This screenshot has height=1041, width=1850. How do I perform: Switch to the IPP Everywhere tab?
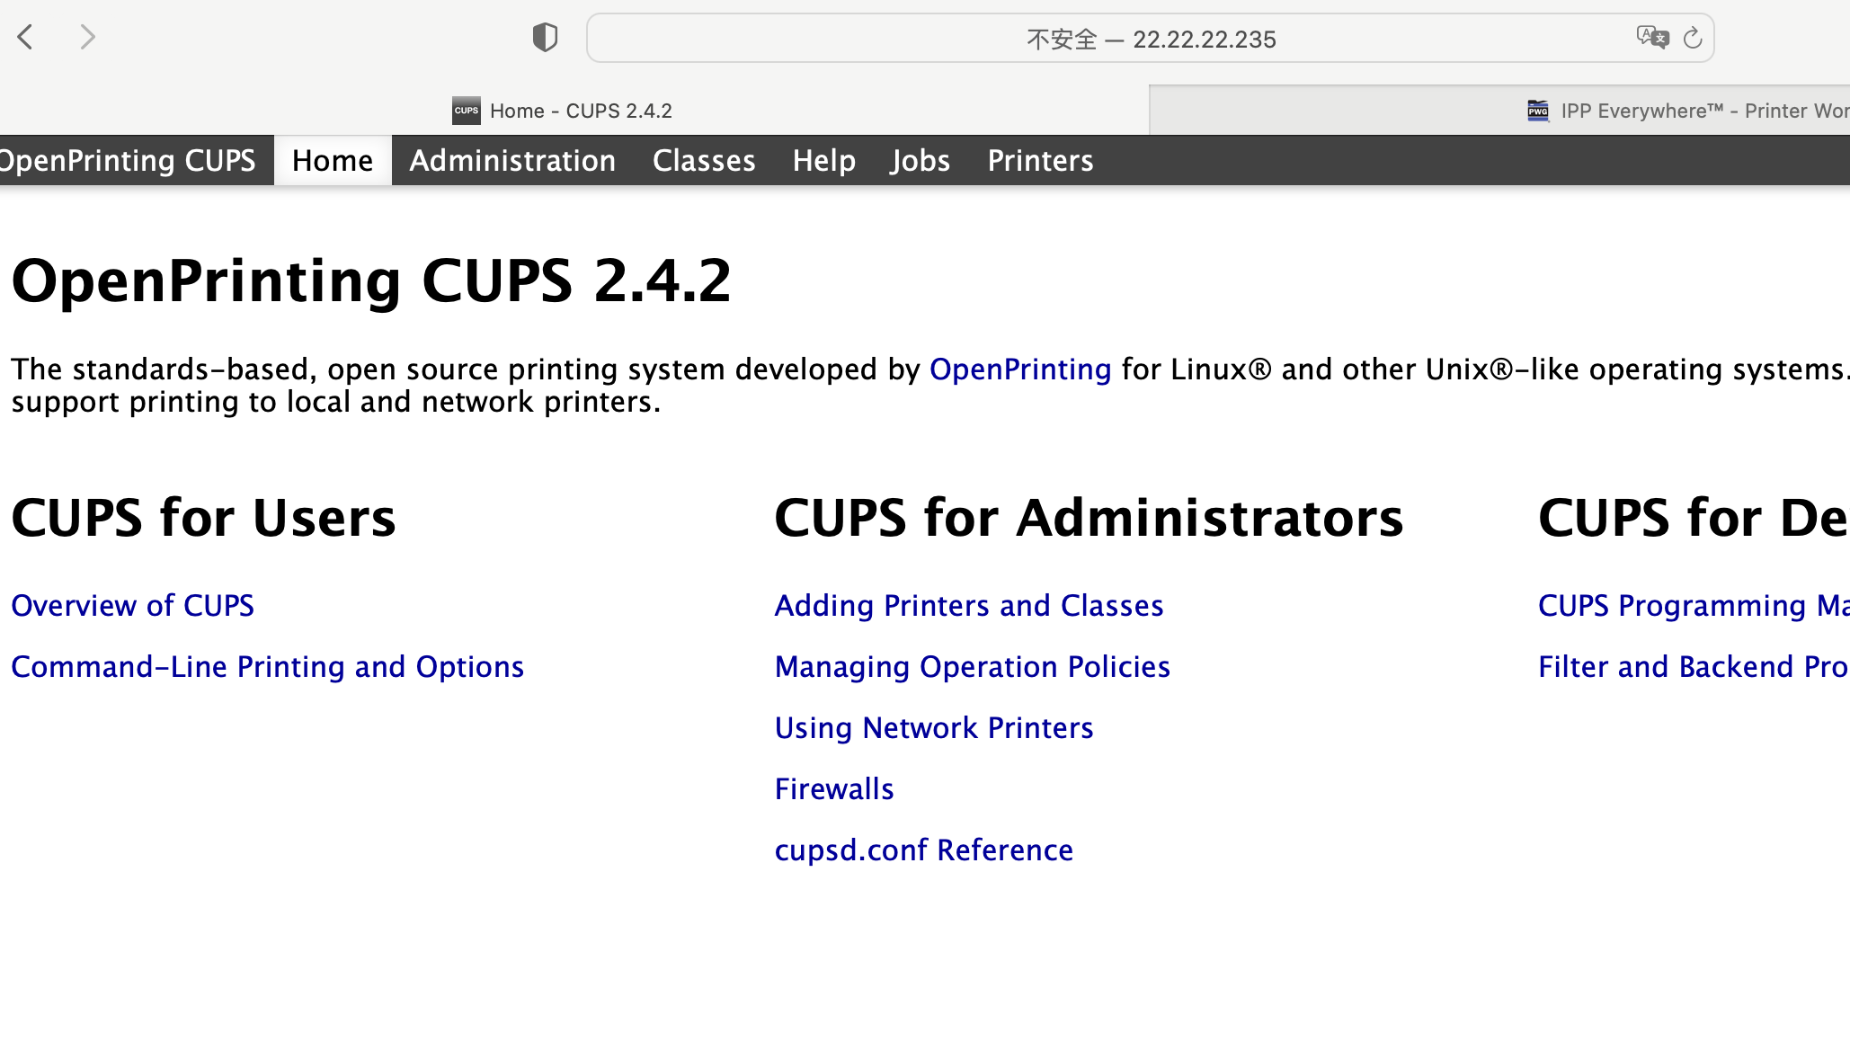[x=1499, y=111]
